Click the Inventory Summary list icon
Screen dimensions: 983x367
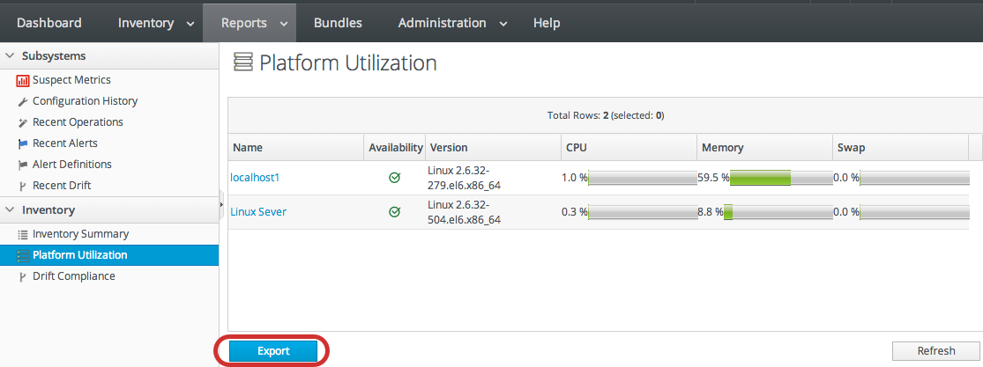(23, 234)
